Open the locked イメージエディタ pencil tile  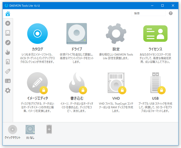37,83
